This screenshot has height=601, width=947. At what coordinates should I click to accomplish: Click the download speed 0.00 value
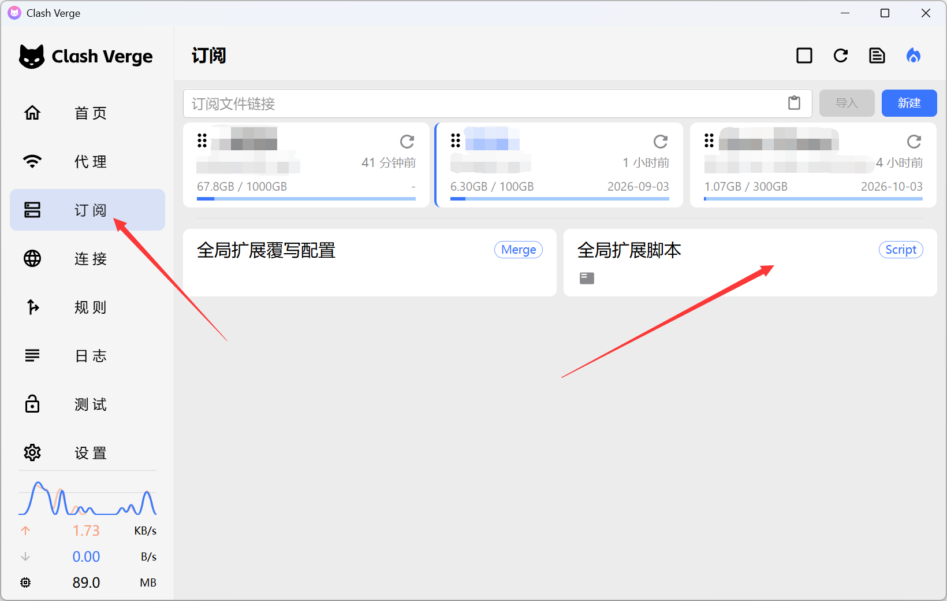pos(86,557)
